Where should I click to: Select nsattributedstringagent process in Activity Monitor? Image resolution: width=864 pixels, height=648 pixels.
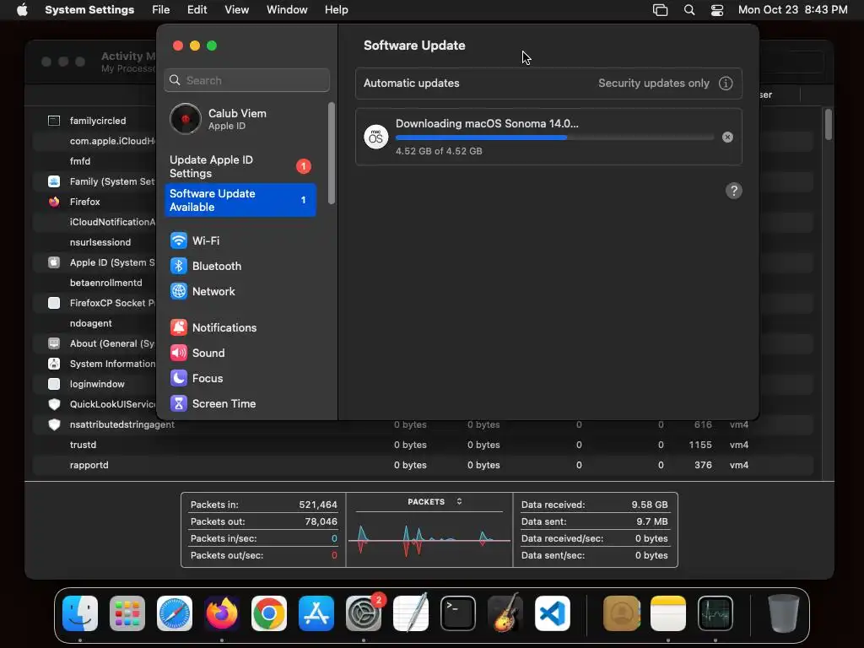point(424,424)
